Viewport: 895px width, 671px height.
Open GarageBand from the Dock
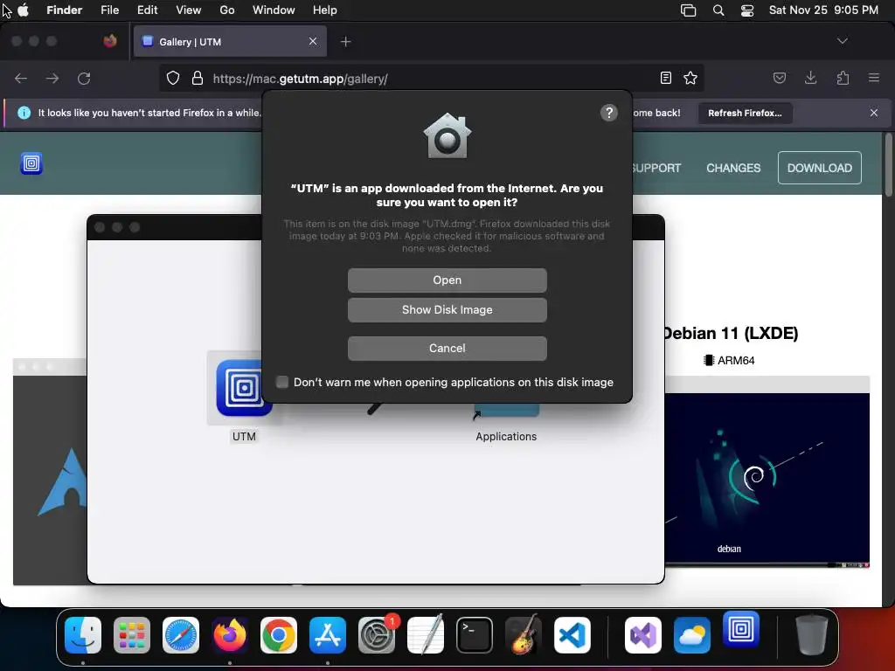pos(523,635)
